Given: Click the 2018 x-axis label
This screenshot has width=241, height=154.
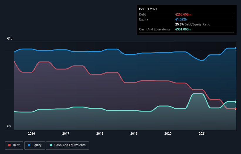Looking at the screenshot, I should tap(100, 134).
